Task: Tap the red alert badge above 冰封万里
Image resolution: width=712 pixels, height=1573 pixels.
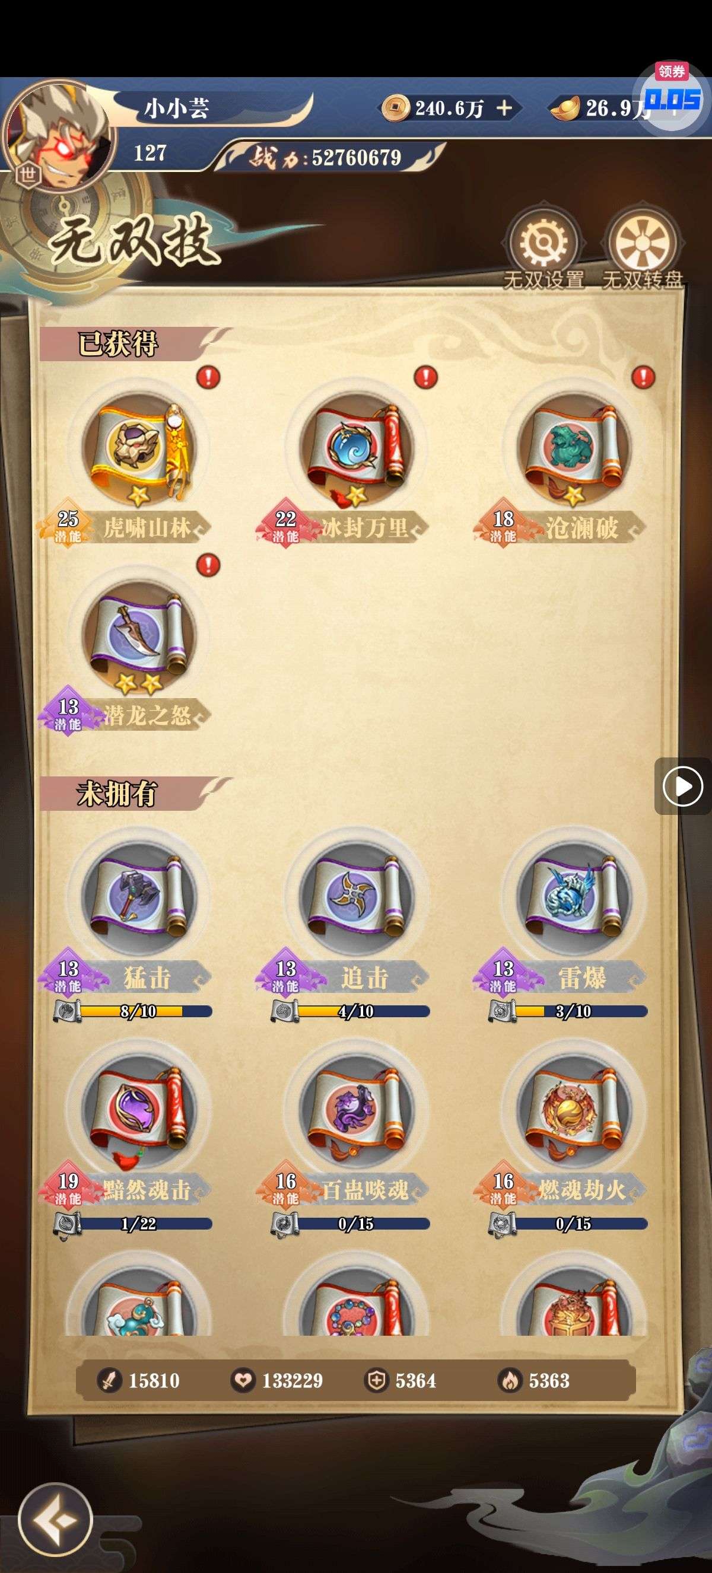Action: coord(425,377)
